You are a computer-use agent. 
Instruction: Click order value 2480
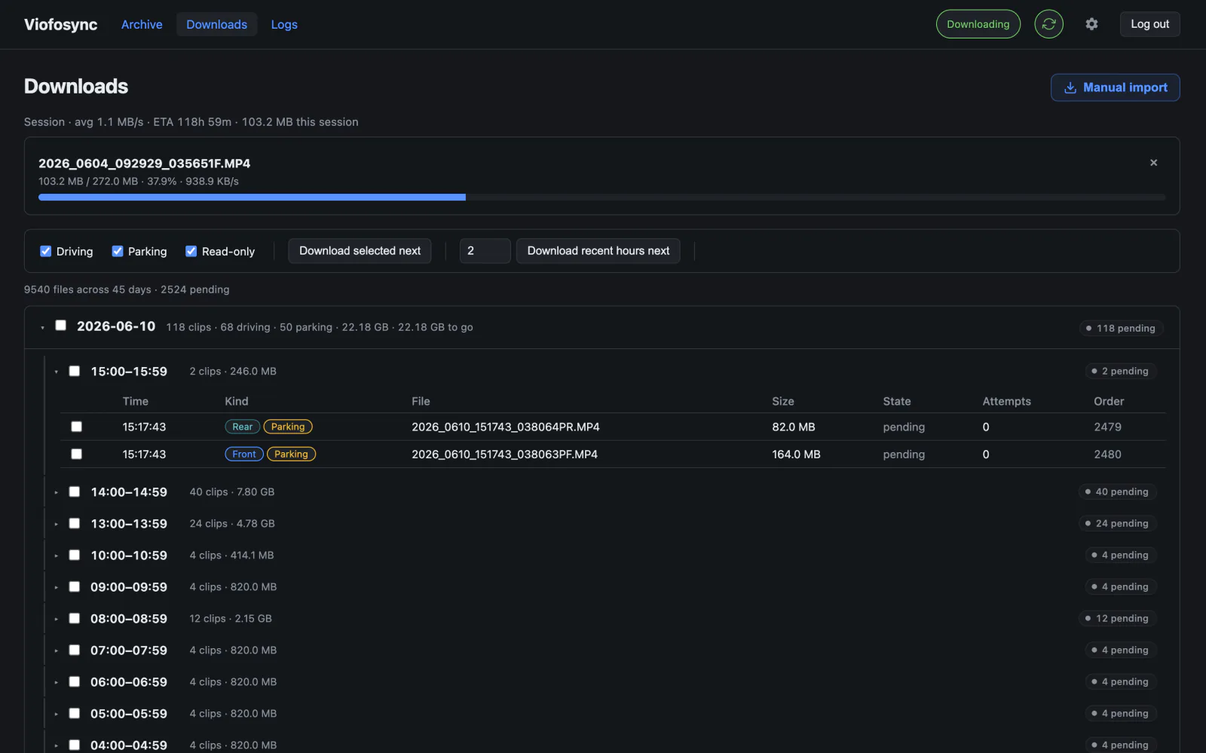coord(1107,454)
